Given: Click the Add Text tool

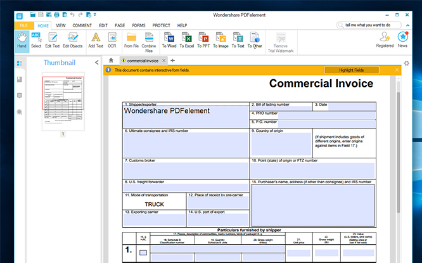Looking at the screenshot, I should coord(96,41).
